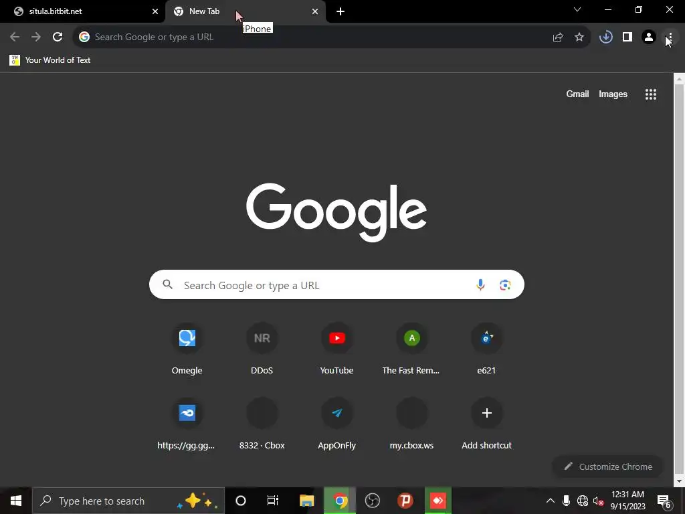Open the my.cbox.ws shortcut
The width and height of the screenshot is (685, 514).
pos(411,424)
